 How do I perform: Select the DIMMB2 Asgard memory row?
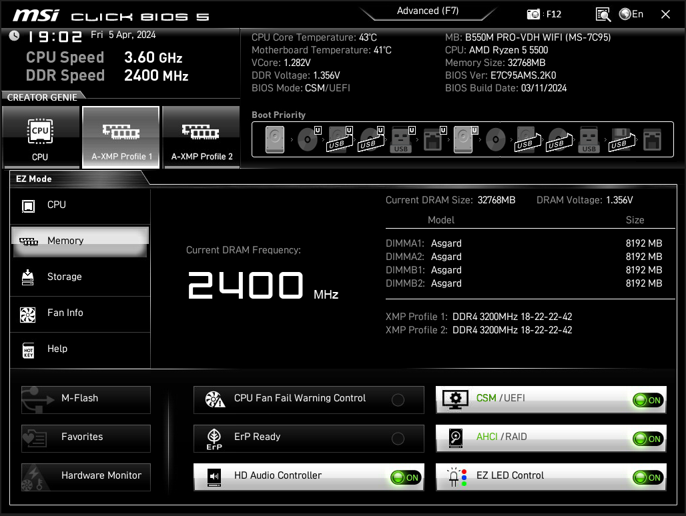pos(524,283)
